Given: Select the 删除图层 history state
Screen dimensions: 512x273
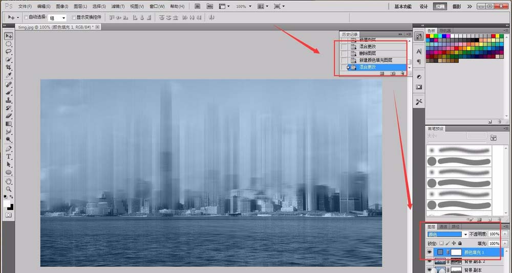Looking at the screenshot, I should point(367,53).
